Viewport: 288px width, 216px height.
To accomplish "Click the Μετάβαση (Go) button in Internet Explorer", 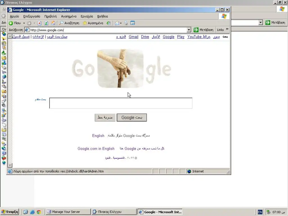I will [204, 30].
